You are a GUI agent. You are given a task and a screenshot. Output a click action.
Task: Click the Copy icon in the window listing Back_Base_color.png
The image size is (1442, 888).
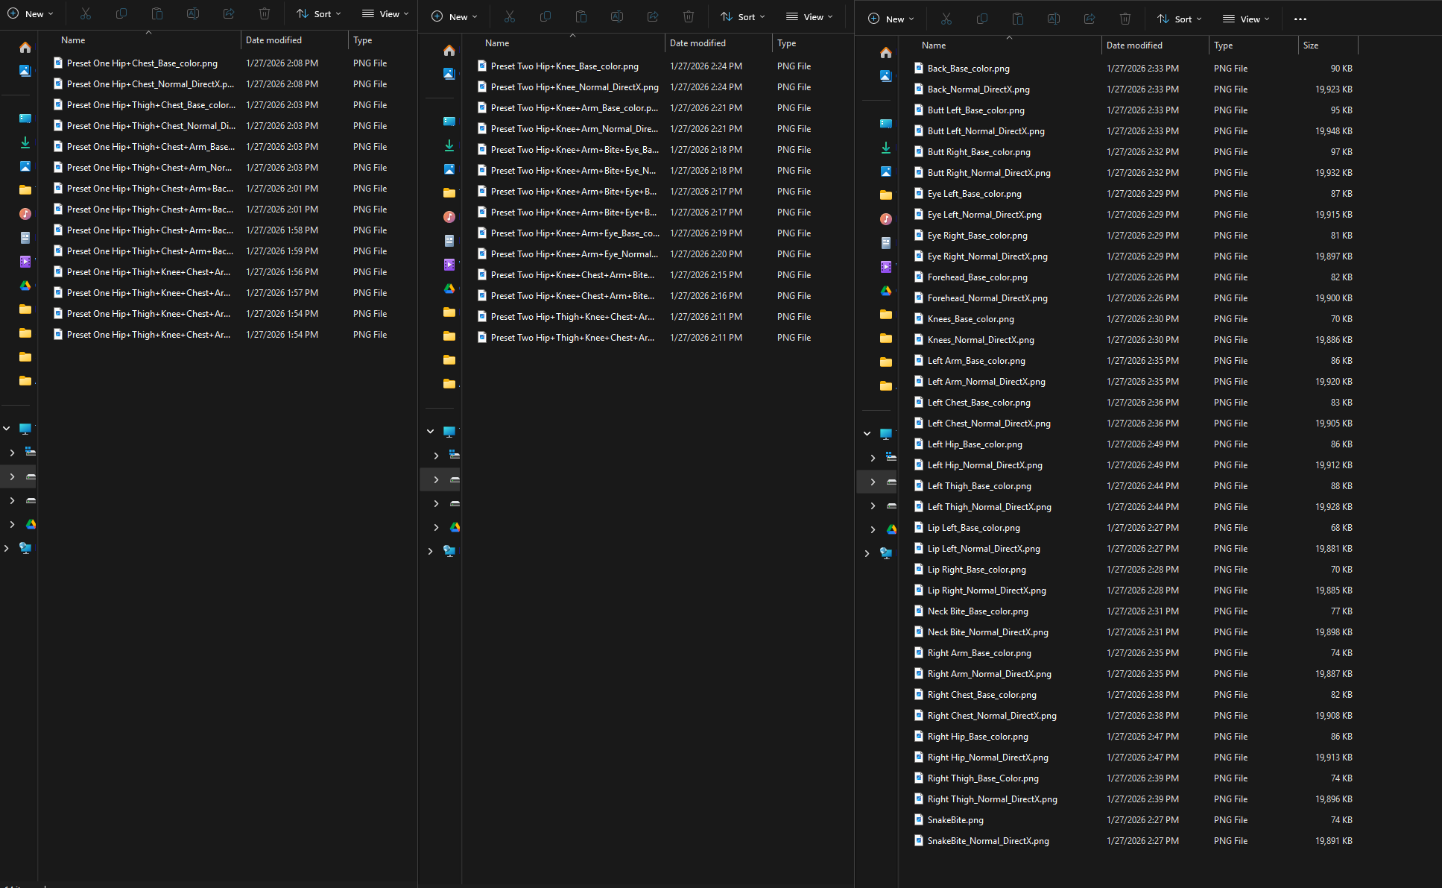pos(982,19)
